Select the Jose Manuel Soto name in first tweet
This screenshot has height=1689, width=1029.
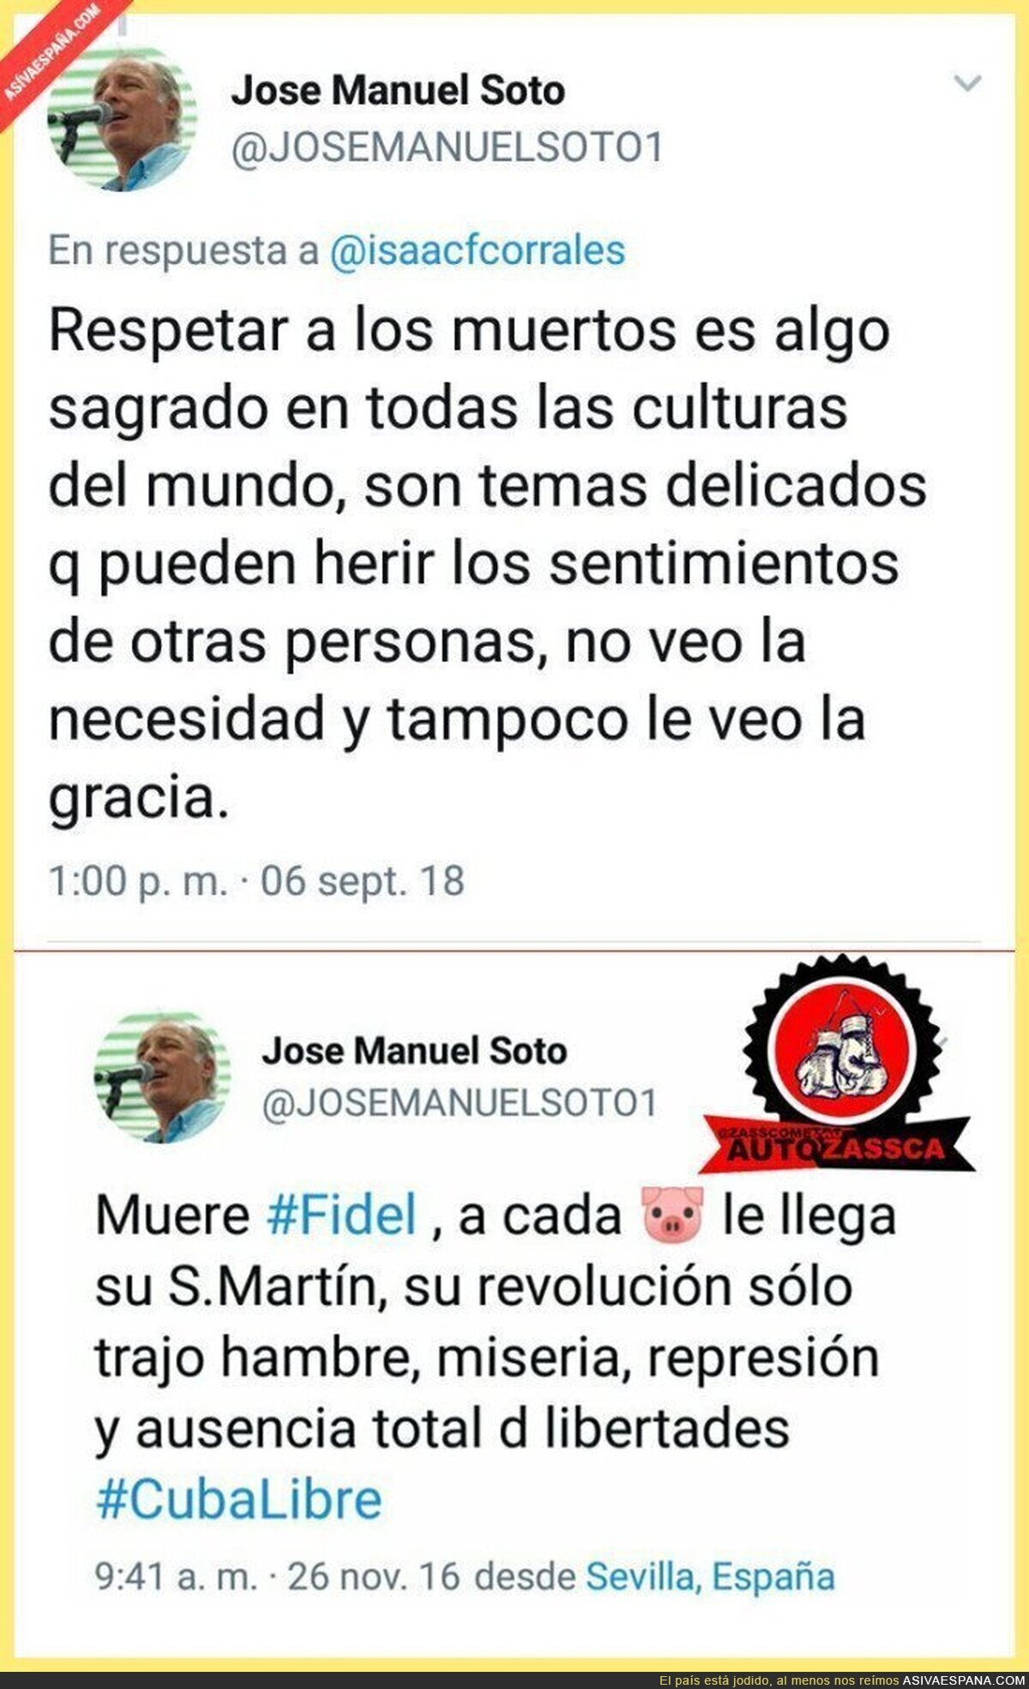coord(398,91)
